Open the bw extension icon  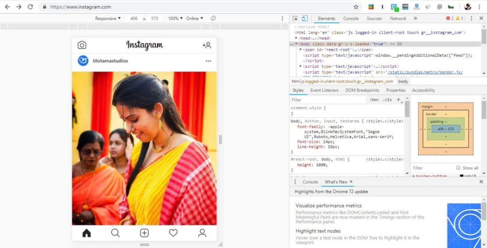tap(451, 7)
